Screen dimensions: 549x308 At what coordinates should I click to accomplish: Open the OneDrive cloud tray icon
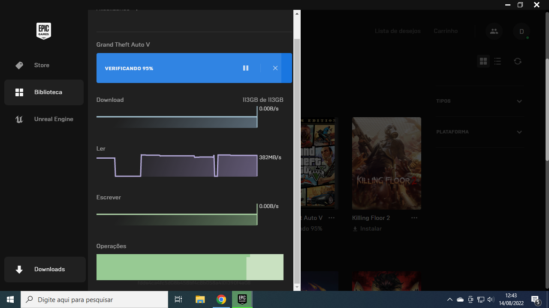[460, 299]
